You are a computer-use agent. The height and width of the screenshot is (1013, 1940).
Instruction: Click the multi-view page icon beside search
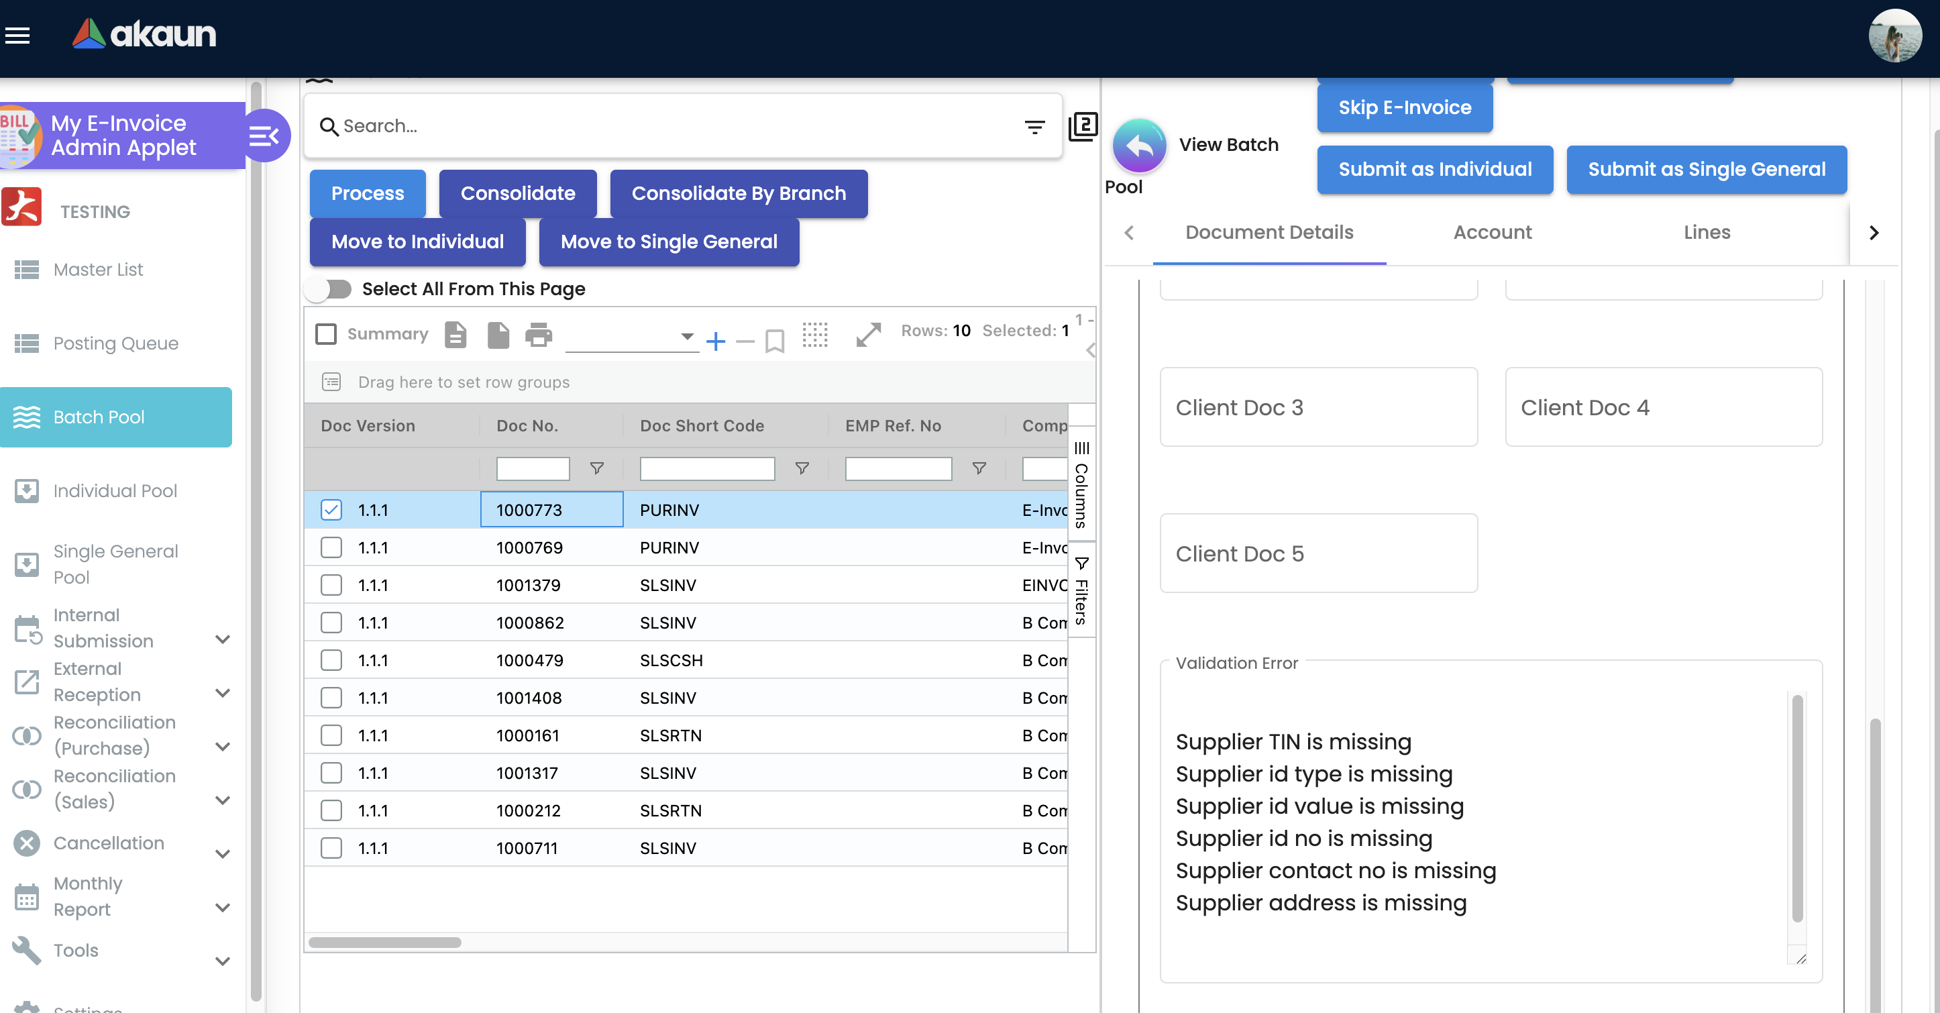(1083, 125)
